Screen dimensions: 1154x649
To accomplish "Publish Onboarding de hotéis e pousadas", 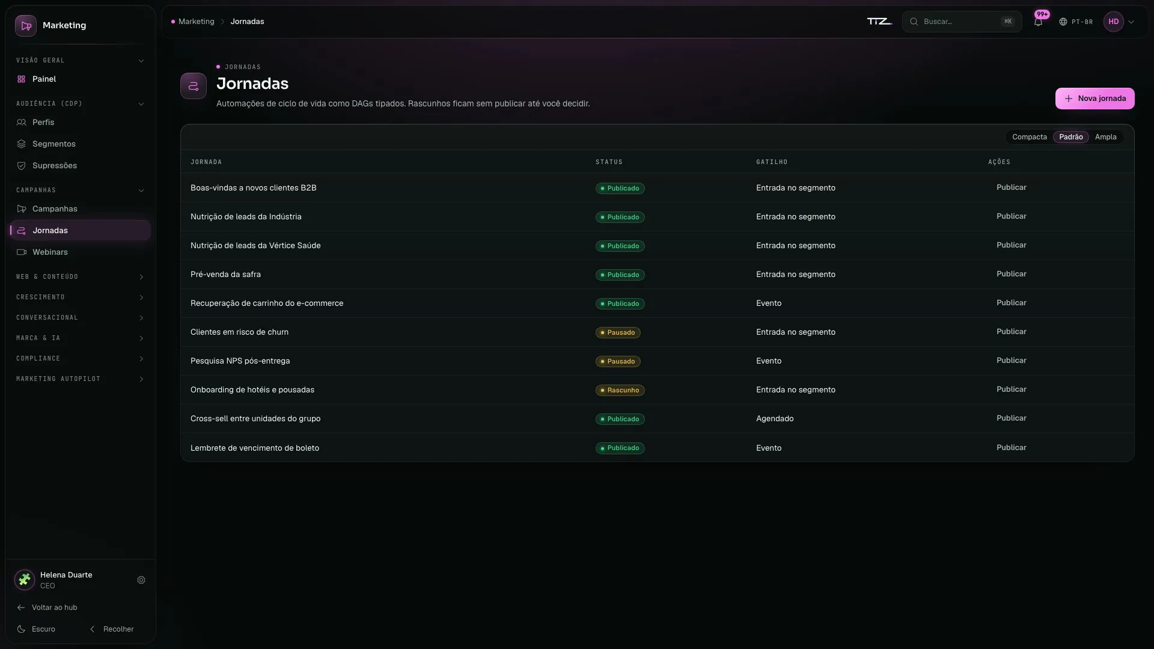I will pyautogui.click(x=1011, y=389).
